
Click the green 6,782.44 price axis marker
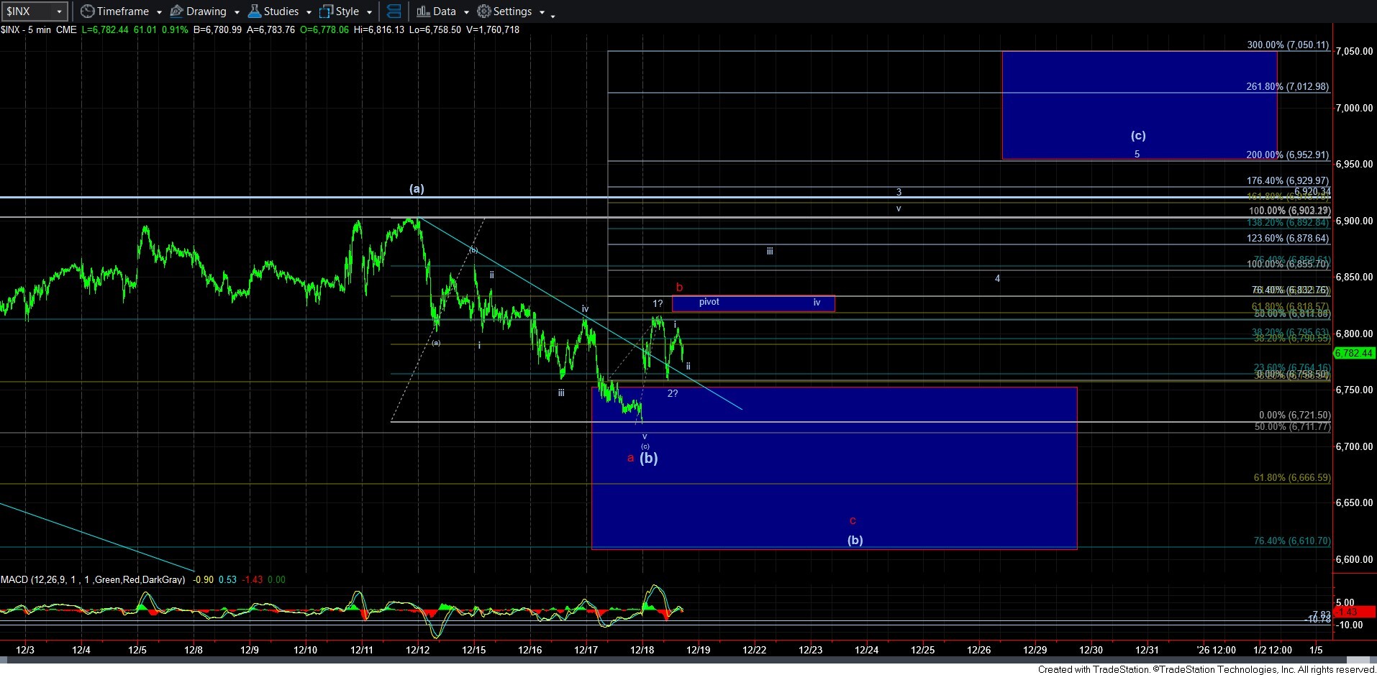click(1354, 353)
